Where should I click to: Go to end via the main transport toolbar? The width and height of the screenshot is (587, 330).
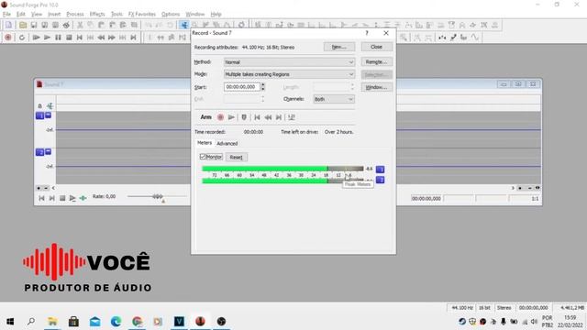coord(133,38)
